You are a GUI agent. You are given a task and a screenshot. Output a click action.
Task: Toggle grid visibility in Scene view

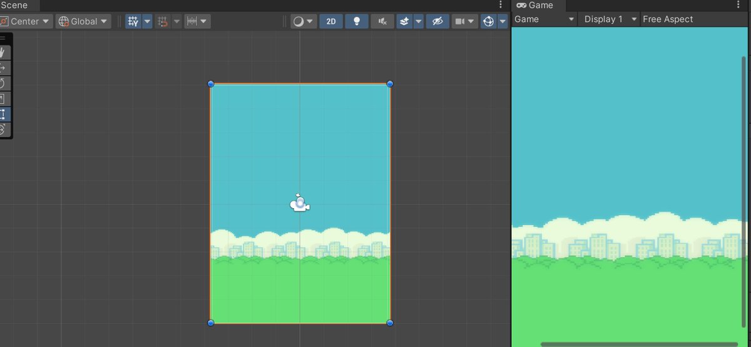(x=133, y=21)
